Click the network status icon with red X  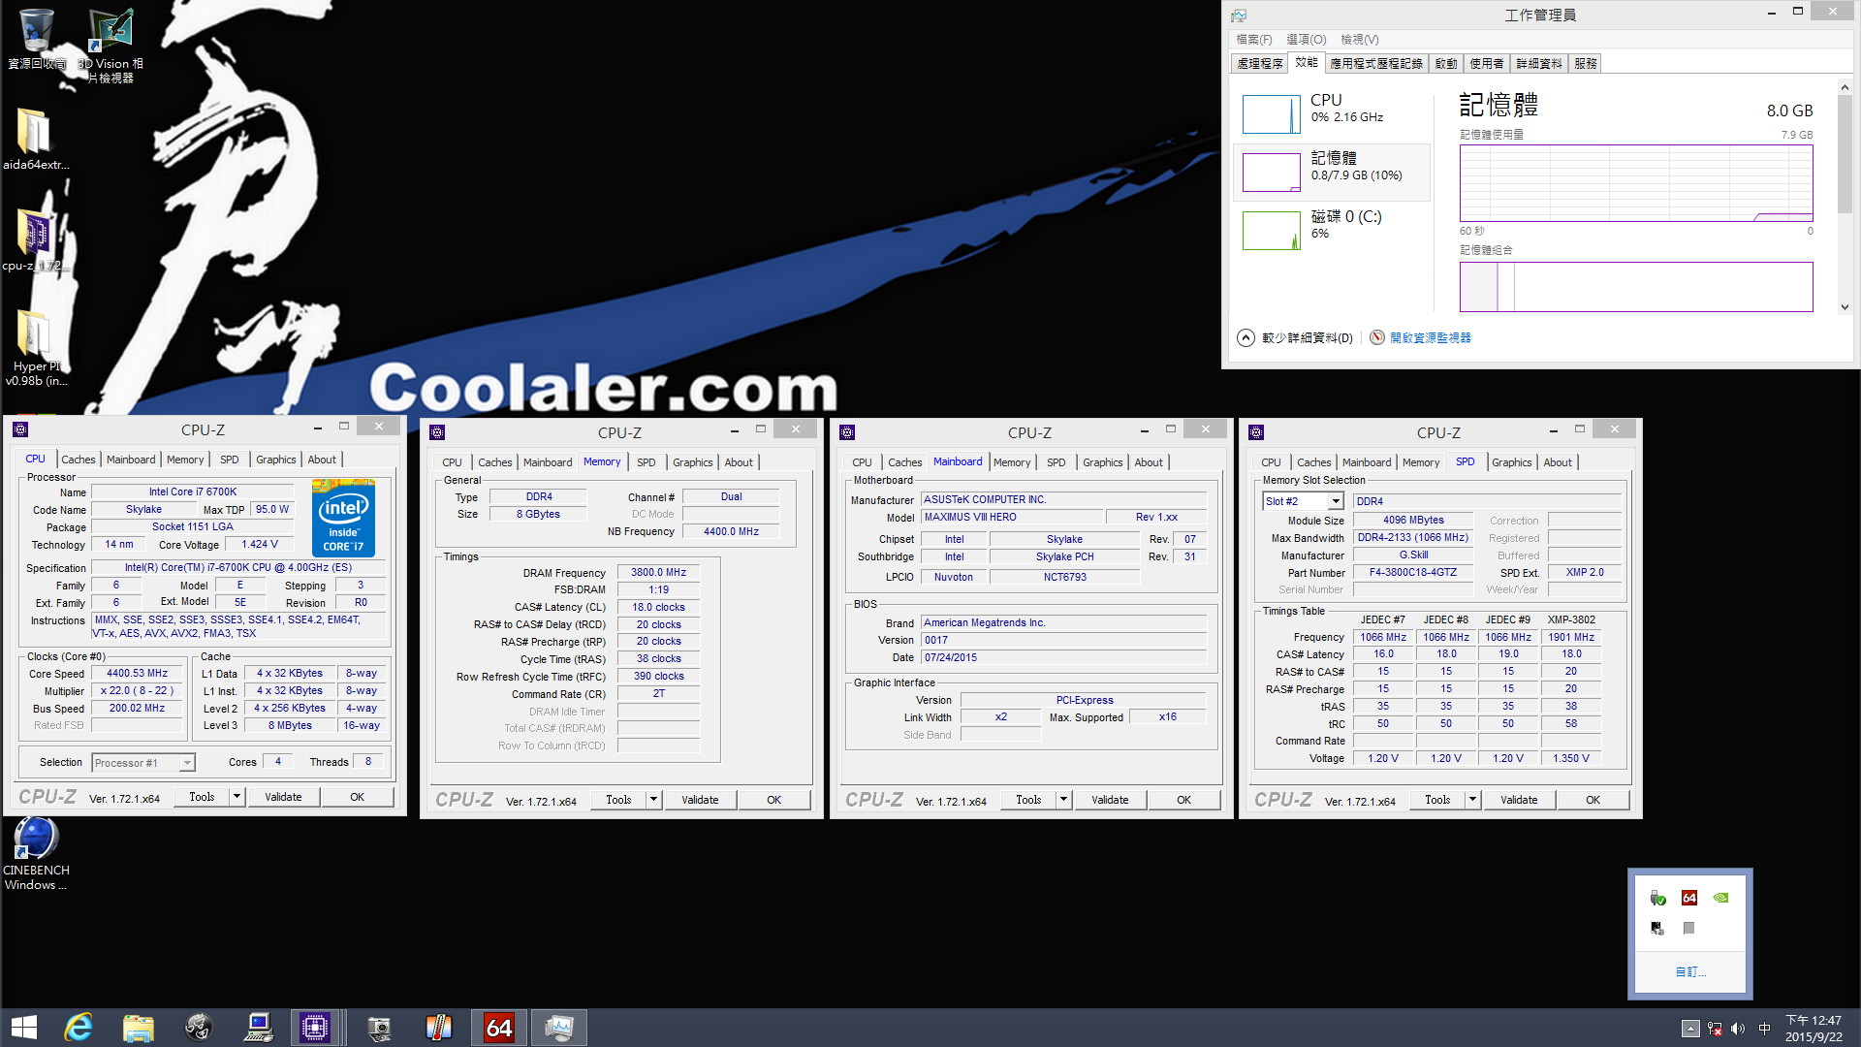1715,1029
